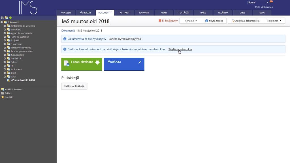Click the Johtaminen ja strategia folder icon
The width and height of the screenshot is (290, 163).
point(8,26)
